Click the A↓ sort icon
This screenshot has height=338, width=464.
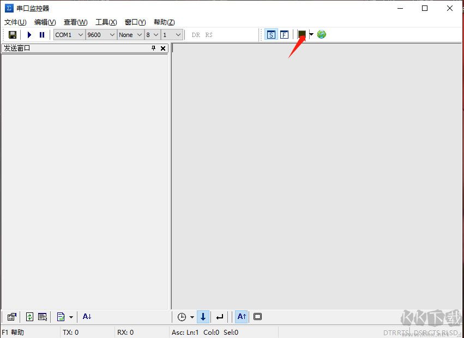87,317
